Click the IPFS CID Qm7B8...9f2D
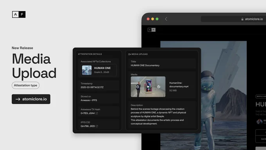 (x=88, y=126)
